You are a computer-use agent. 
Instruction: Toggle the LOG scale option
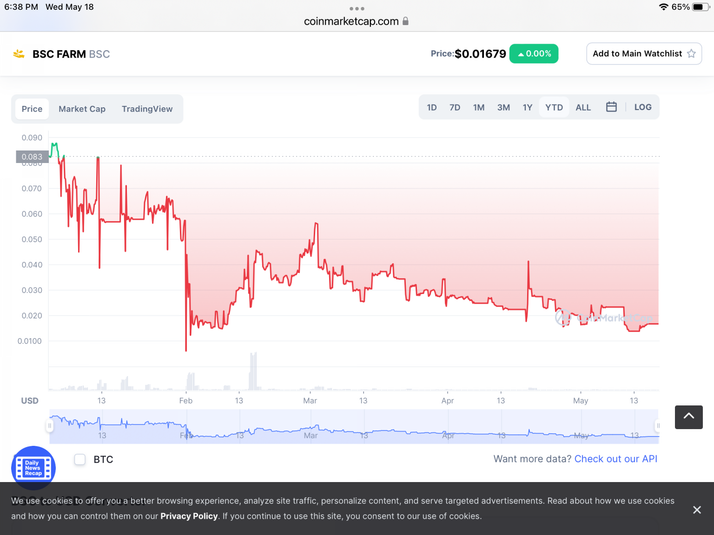coord(643,107)
